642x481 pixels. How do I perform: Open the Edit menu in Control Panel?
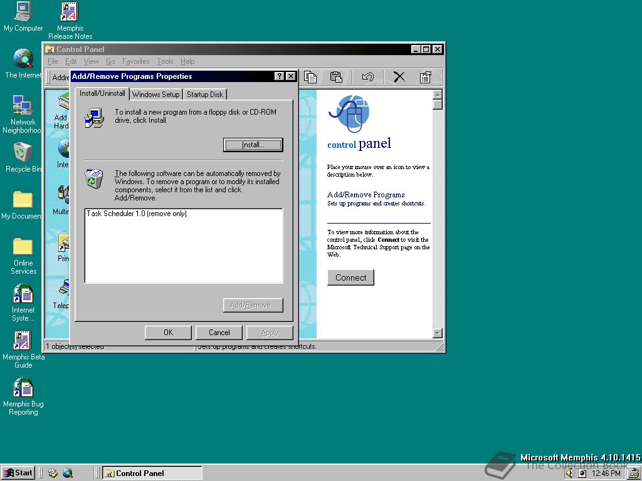click(70, 61)
